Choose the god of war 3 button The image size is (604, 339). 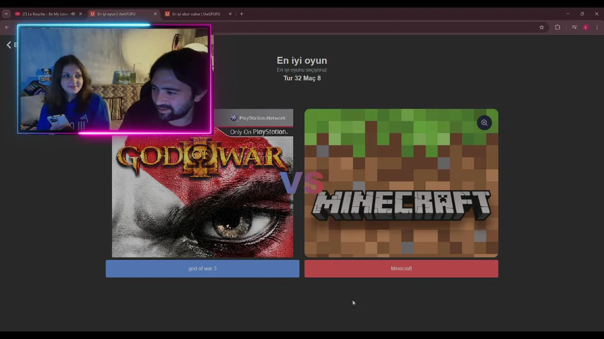(202, 268)
